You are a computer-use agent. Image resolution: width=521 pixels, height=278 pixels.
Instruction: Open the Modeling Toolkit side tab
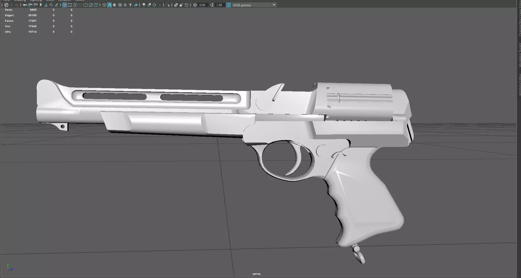519,55
